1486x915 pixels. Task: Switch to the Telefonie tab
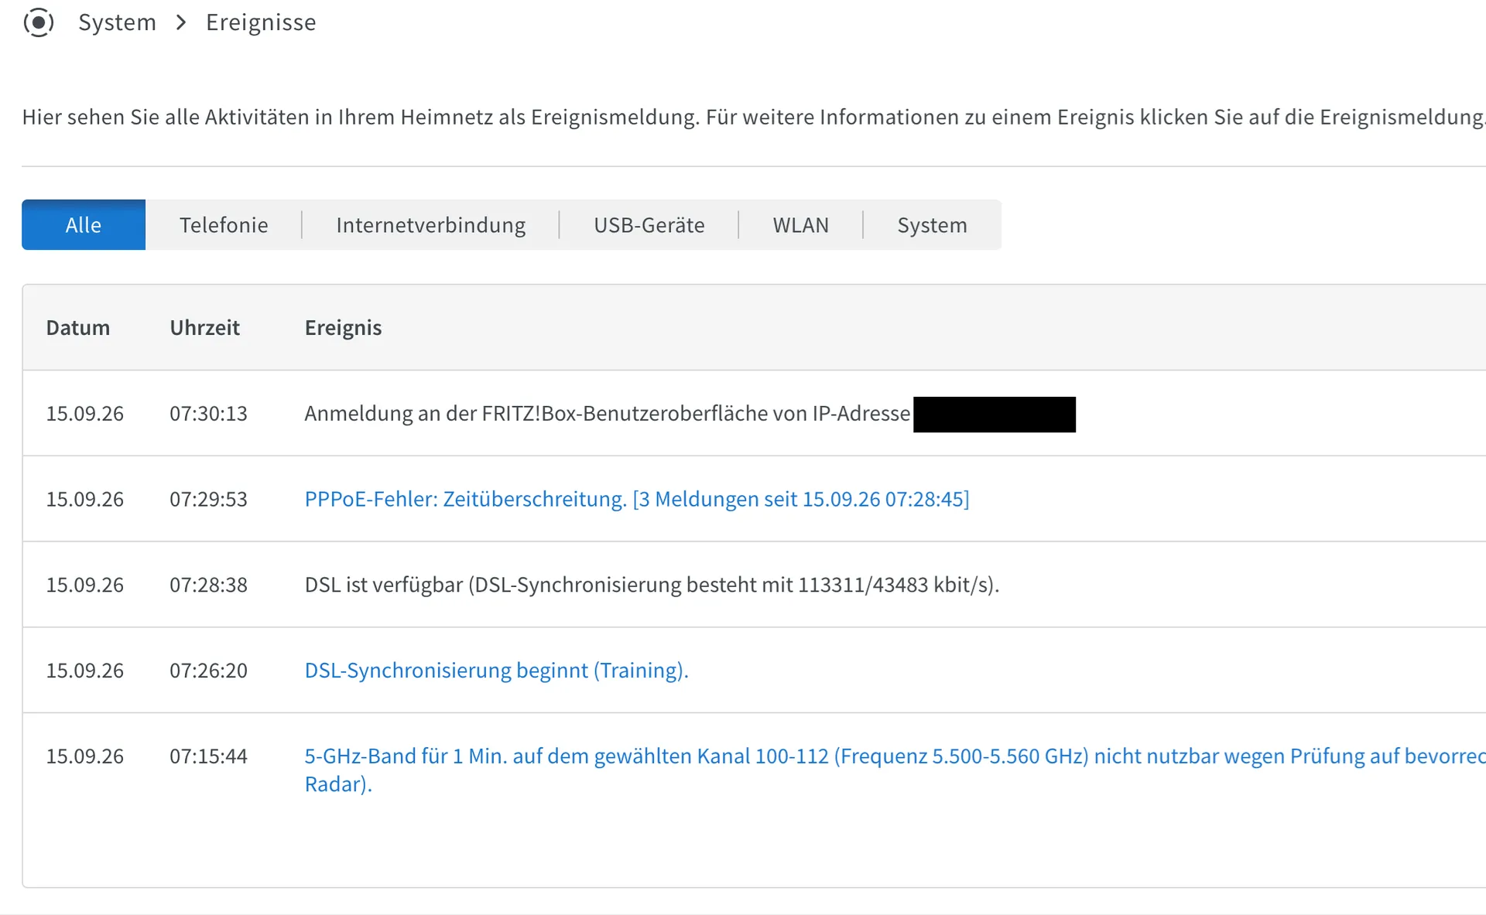(224, 225)
